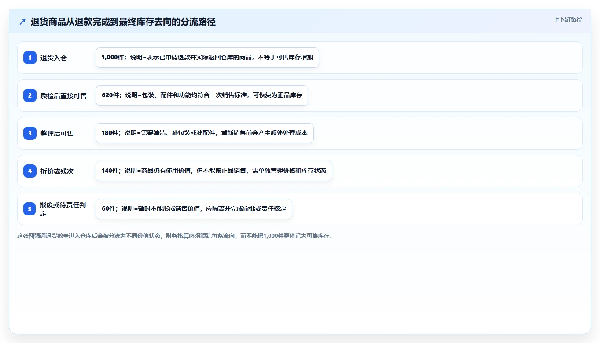Viewport: 600px width, 343px height.
Task: Click the footnote starting with 这张图强调退货数量
Action: tap(176, 236)
